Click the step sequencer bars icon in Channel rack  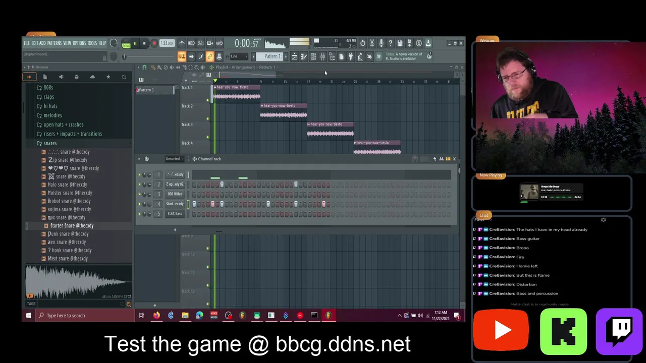pos(448,159)
